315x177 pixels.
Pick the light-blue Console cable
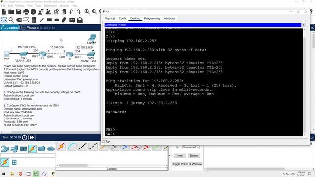pyautogui.click(x=72, y=147)
